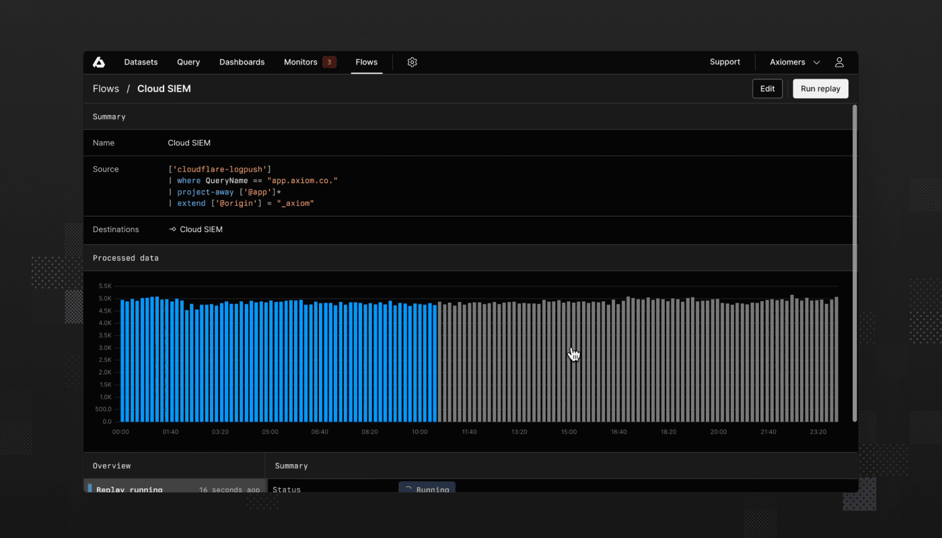The image size is (942, 538).
Task: Switch to the Query tab
Action: tap(188, 62)
